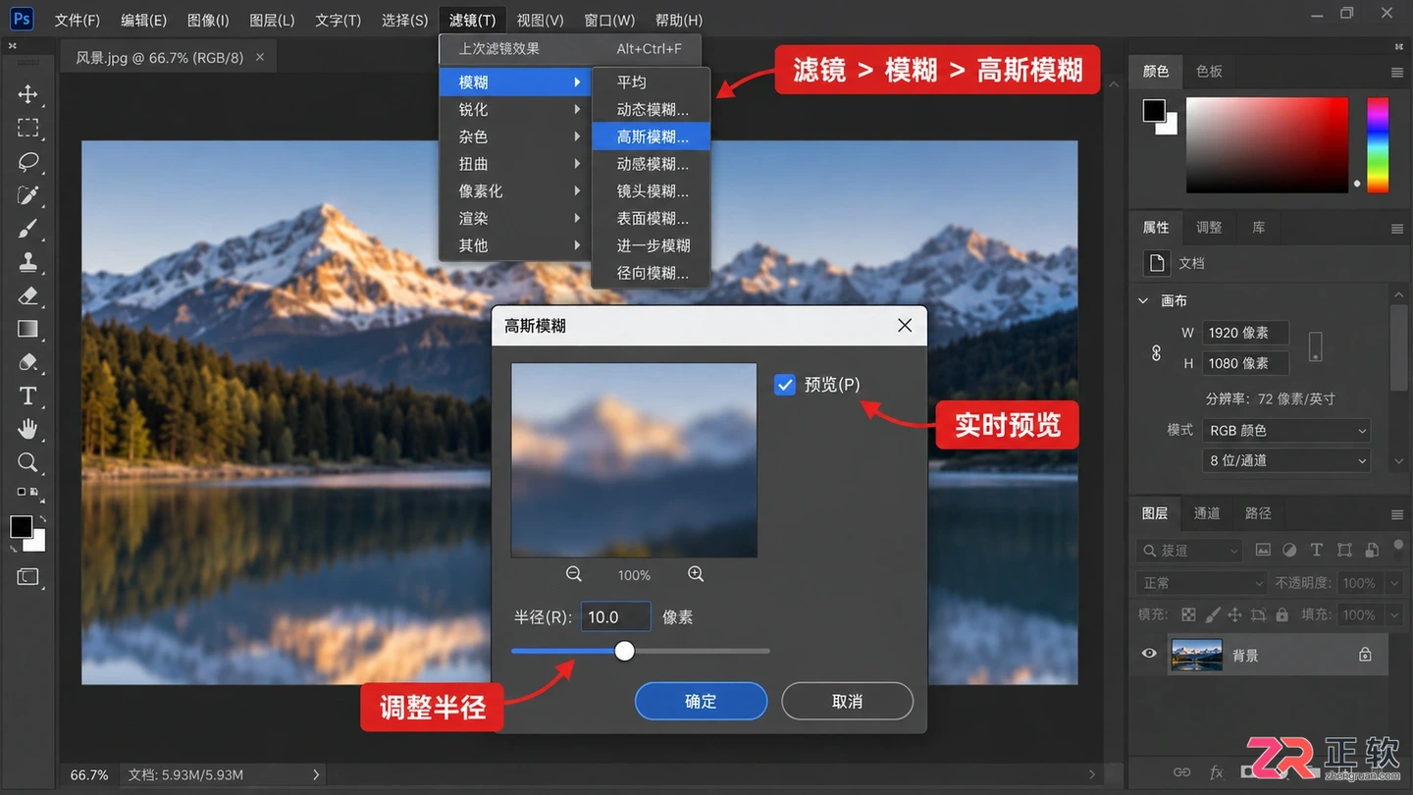The height and width of the screenshot is (795, 1413).
Task: Click the 半径(R) input field
Action: coord(616,617)
